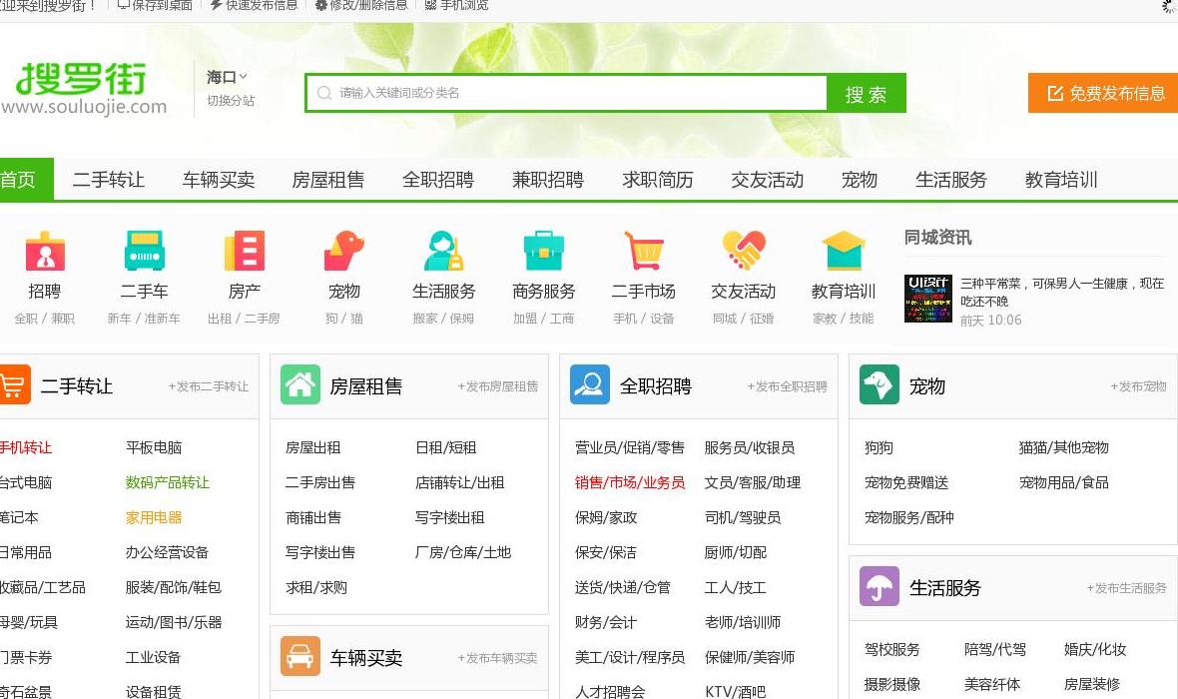Viewport: 1178px width, 699px height.
Task: Open the green 数码产品转让 link
Action: click(x=168, y=482)
